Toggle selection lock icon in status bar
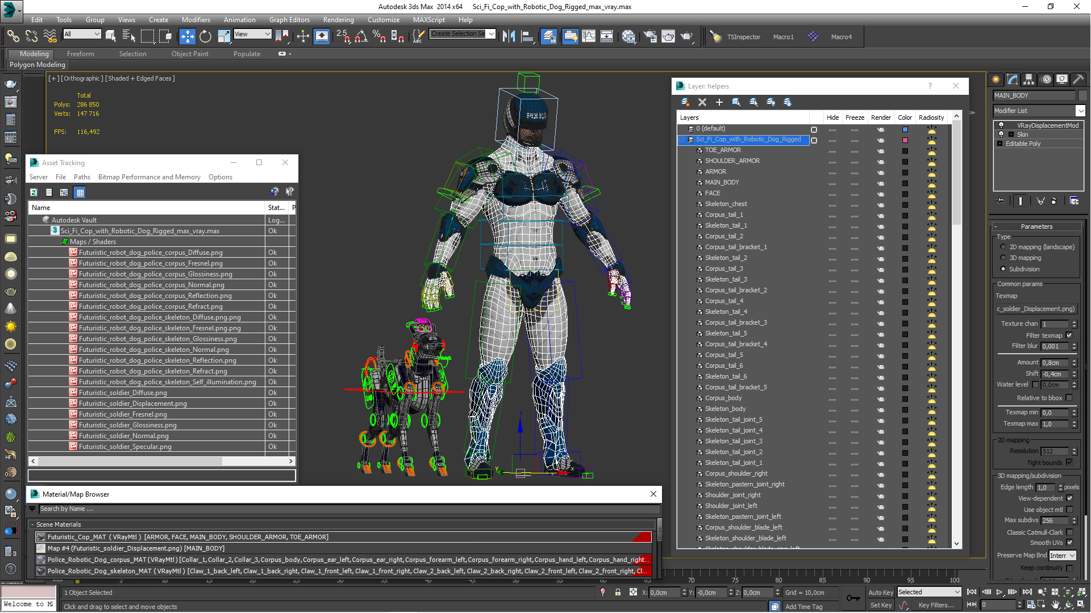The height and width of the screenshot is (613, 1091). click(618, 592)
